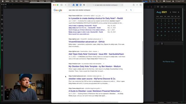
Task: Open My Obsidian Daily Note Template Medium link
Action: coord(95,66)
